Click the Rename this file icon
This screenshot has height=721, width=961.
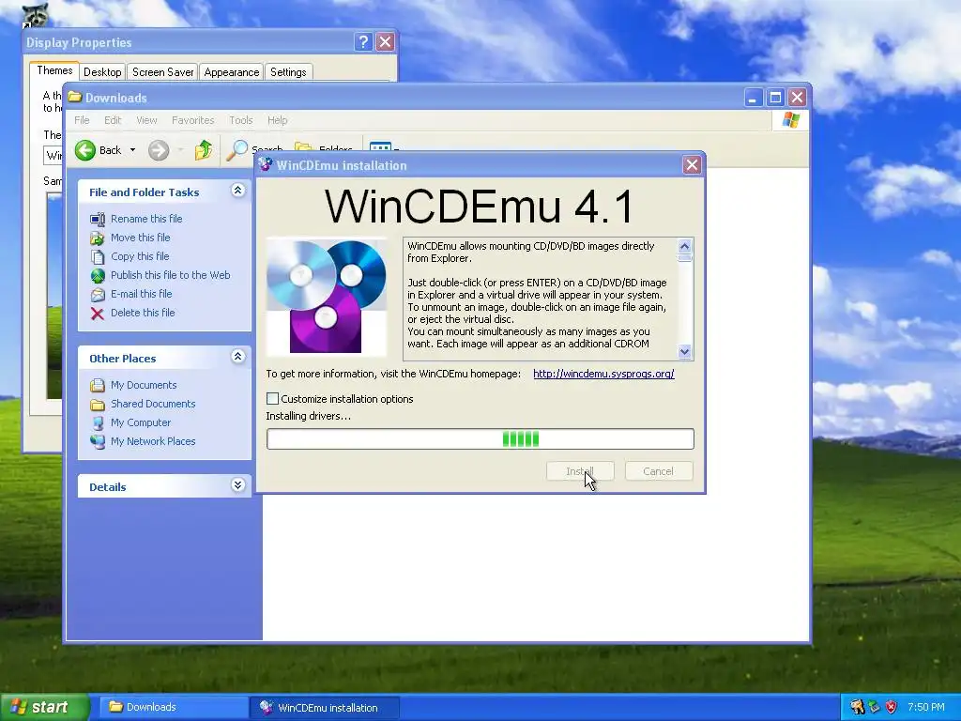[98, 219]
